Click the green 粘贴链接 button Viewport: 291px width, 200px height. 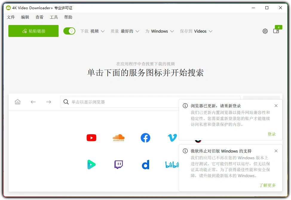point(33,31)
